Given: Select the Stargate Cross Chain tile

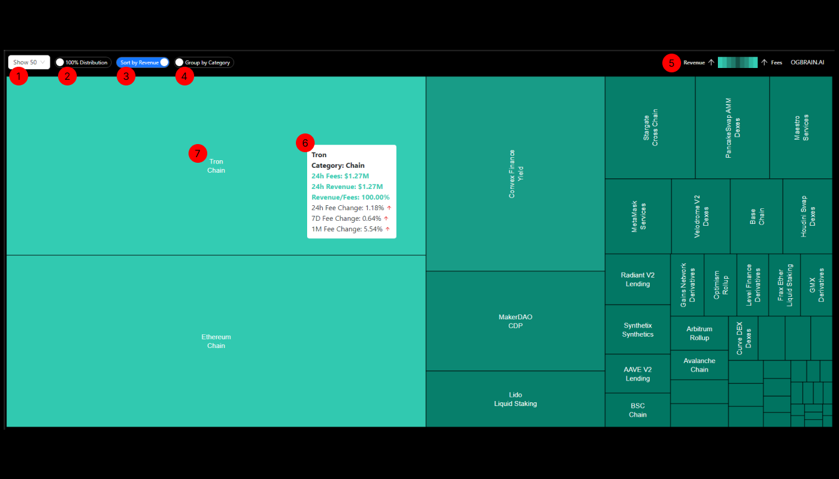Looking at the screenshot, I should (x=650, y=125).
